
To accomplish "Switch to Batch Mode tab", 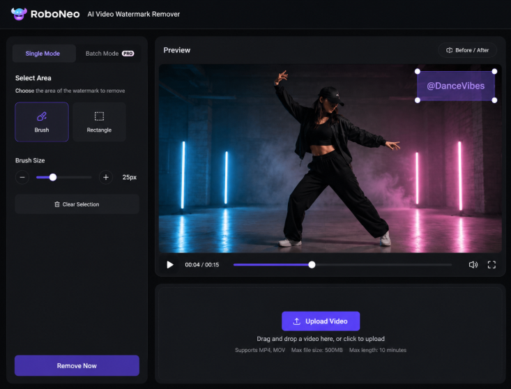I will coord(109,54).
